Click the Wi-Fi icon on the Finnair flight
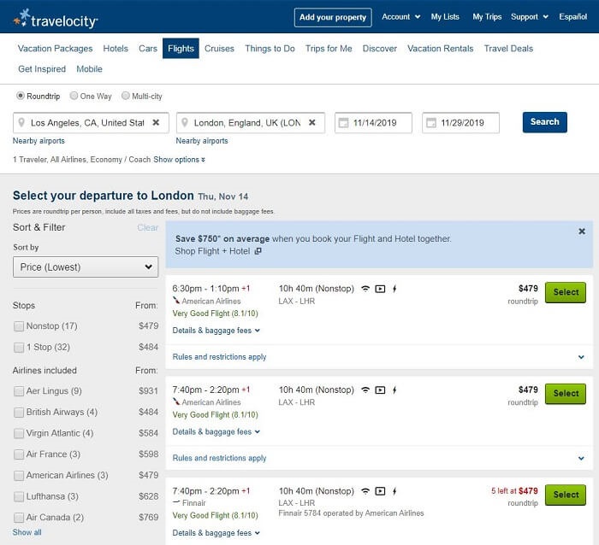This screenshot has width=599, height=545. [x=365, y=491]
